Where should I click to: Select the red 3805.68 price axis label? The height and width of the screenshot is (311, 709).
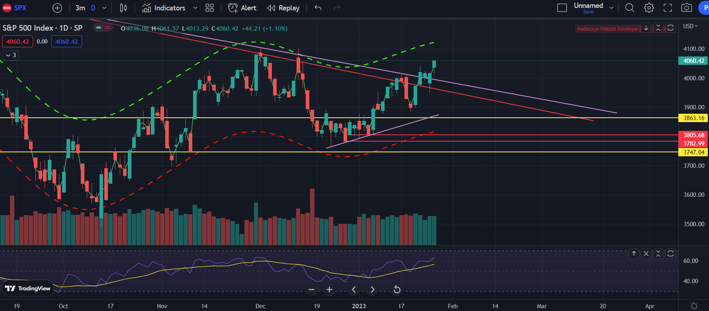(x=693, y=135)
